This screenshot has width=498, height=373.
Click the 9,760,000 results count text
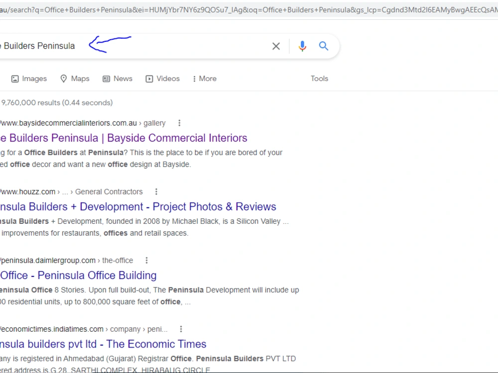tap(57, 103)
